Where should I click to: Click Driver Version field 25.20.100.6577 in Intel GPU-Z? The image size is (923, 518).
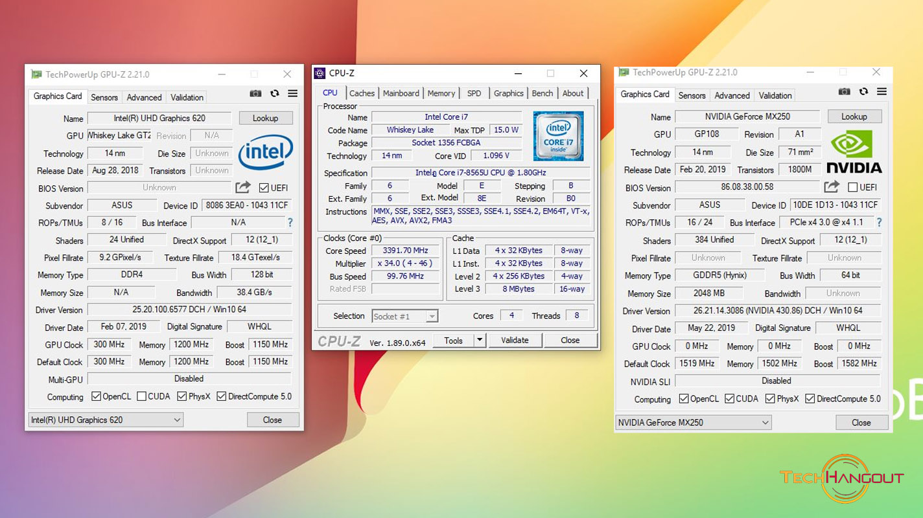tap(189, 310)
